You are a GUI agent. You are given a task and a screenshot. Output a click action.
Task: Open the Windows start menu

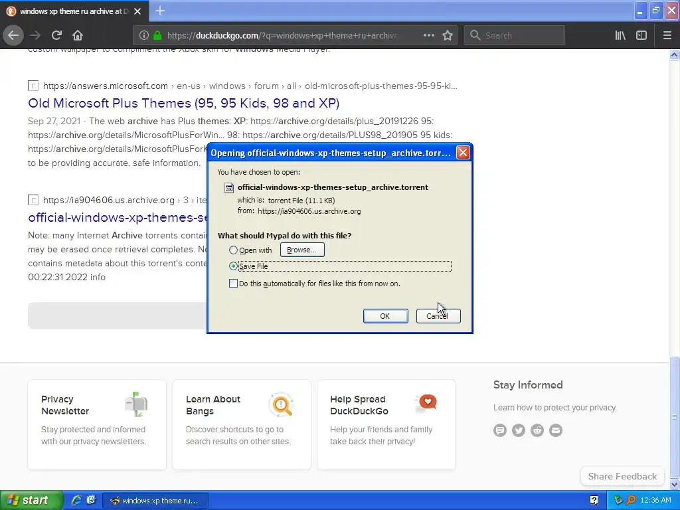pyautogui.click(x=31, y=500)
